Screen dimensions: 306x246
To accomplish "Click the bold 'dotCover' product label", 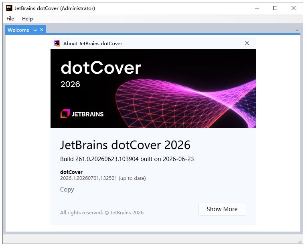I will (71, 172).
